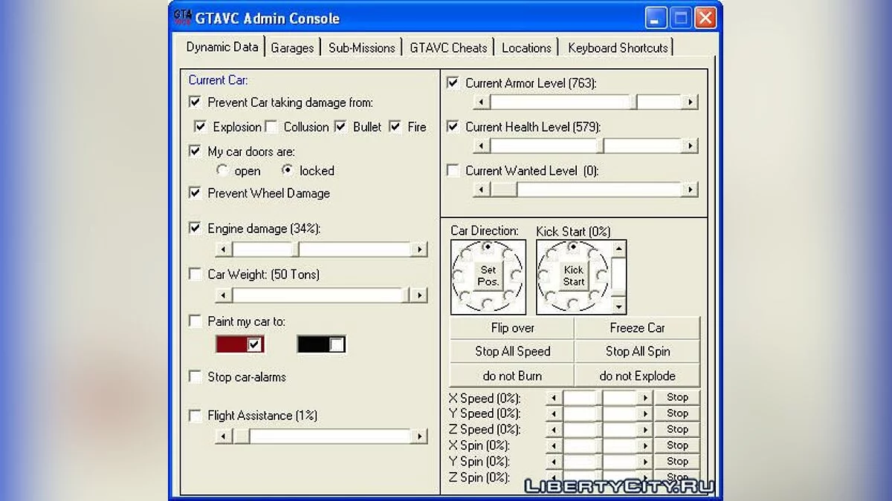This screenshot has height=501, width=892.
Task: Select the 'open' car doors radio button
Action: (222, 171)
